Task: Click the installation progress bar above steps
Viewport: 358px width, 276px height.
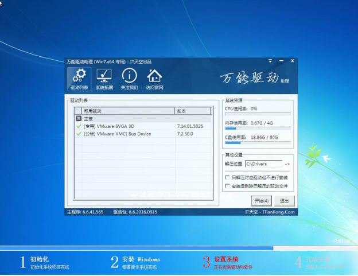Action: 179,248
